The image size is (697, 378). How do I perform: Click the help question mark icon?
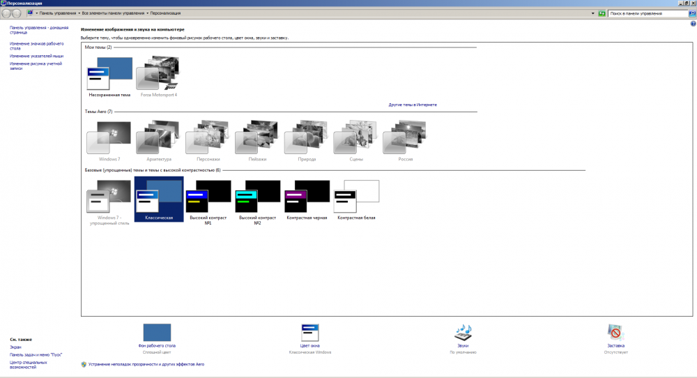(x=692, y=24)
